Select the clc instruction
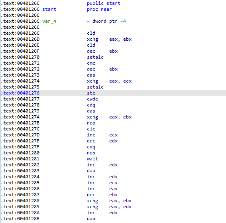226x223 pixels. tap(91, 129)
